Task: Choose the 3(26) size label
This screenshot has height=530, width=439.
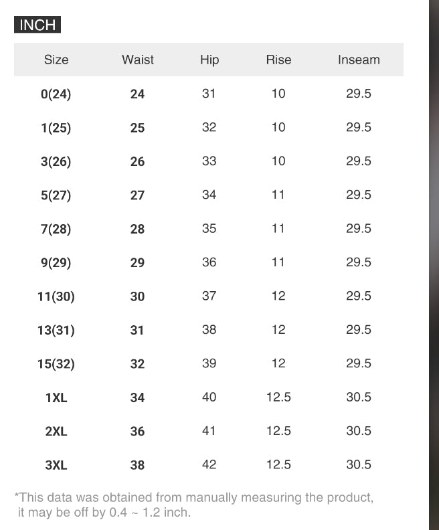Action: point(56,162)
